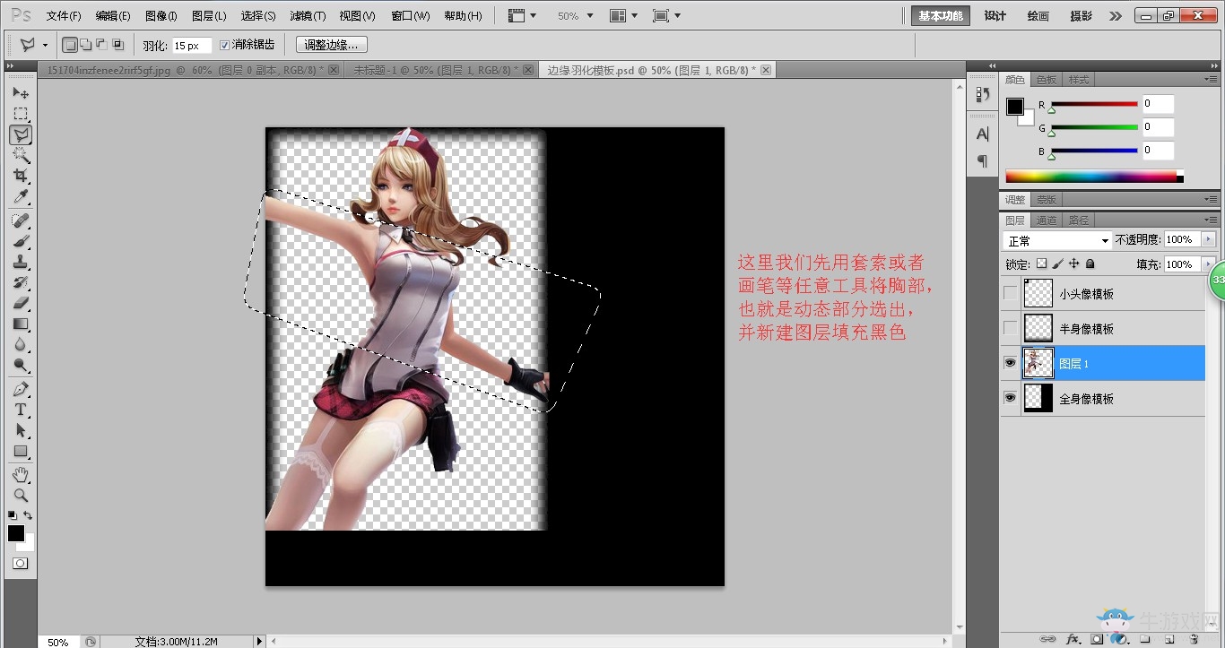Swap foreground and background colors
This screenshot has width=1225, height=648.
click(28, 515)
